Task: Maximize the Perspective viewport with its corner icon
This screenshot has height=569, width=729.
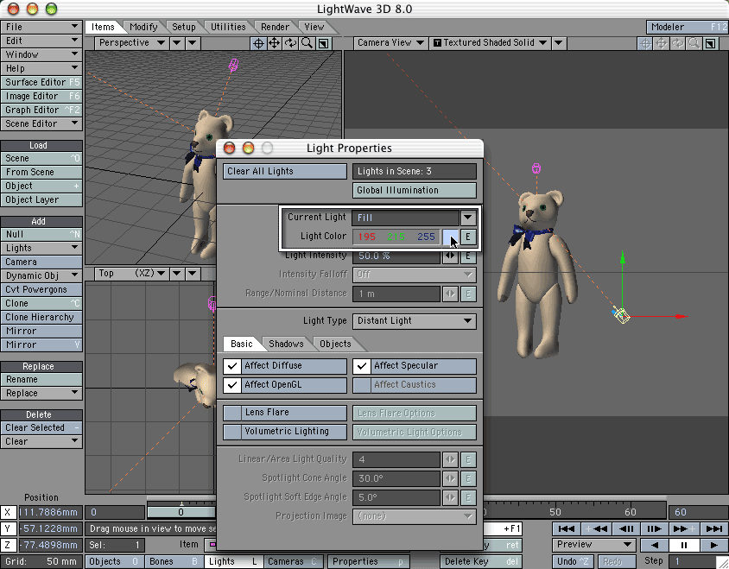Action: [x=323, y=43]
